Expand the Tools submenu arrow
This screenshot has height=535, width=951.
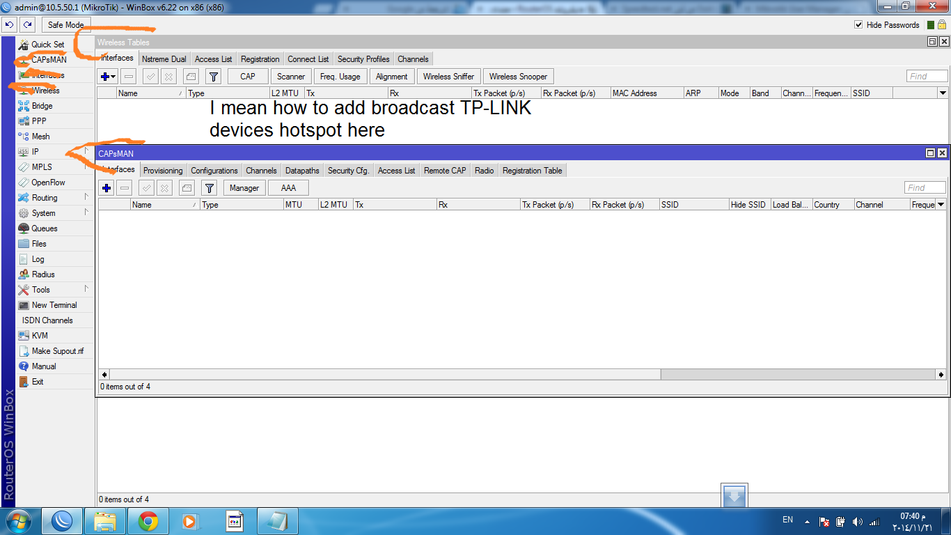pyautogui.click(x=86, y=289)
